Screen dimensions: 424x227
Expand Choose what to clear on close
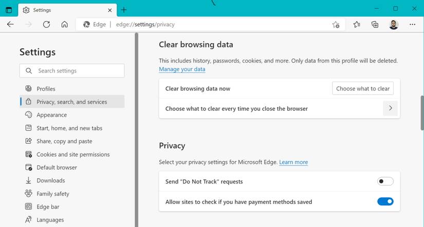pyautogui.click(x=390, y=108)
